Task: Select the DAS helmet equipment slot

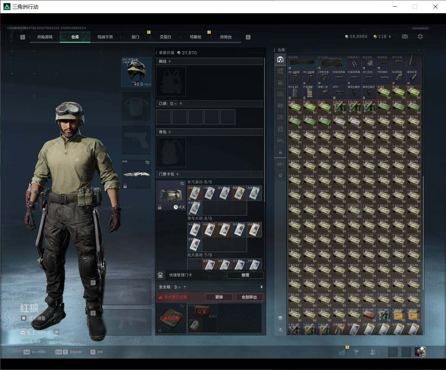Action: point(136,72)
